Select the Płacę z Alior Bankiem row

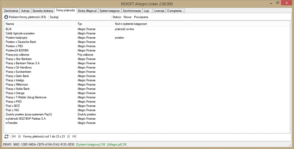[147, 59]
